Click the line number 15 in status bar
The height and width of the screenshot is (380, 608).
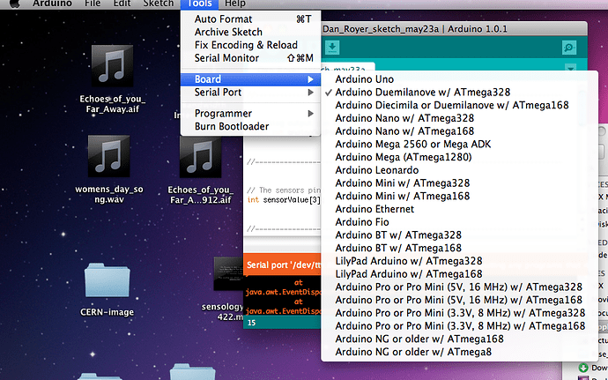[251, 323]
